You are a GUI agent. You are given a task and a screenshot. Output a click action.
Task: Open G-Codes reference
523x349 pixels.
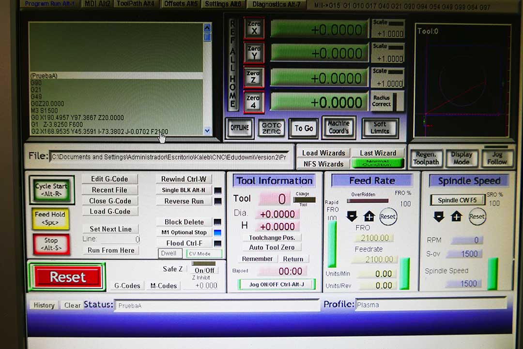coord(127,286)
